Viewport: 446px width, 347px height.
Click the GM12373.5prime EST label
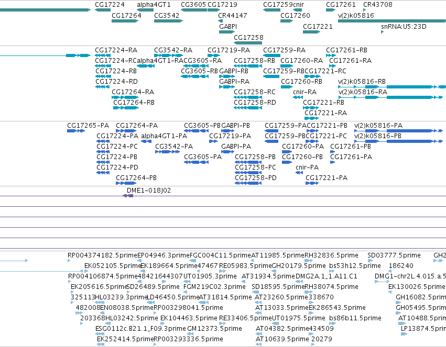pyautogui.click(x=214, y=329)
